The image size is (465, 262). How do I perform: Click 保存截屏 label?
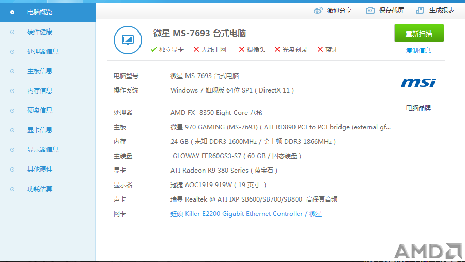pyautogui.click(x=392, y=10)
